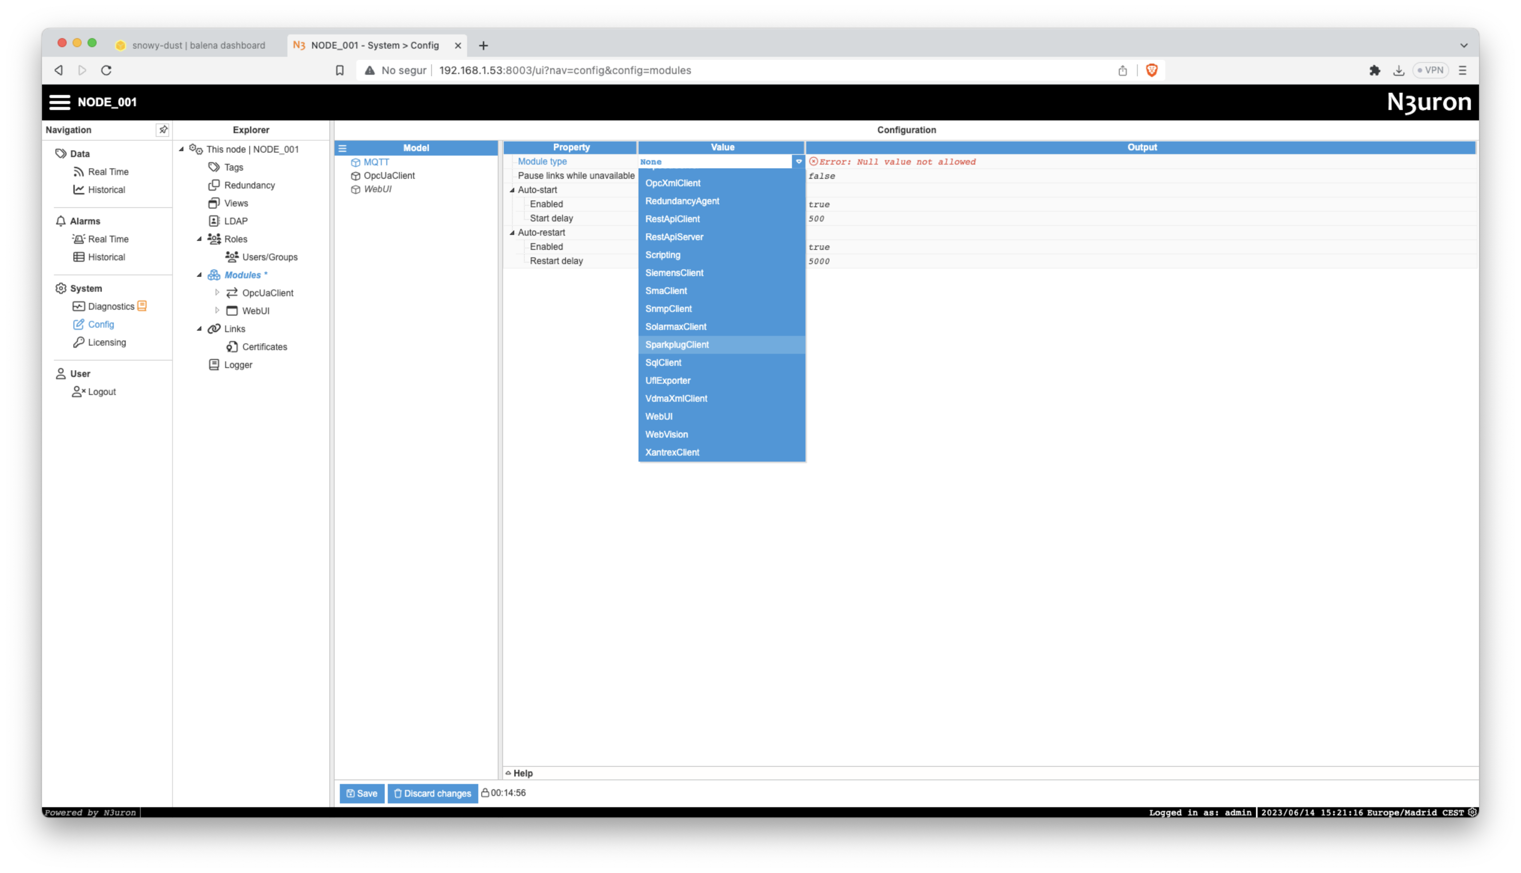This screenshot has height=873, width=1521.
Task: Open the hamburger menu beside NODE_001
Action: (x=60, y=102)
